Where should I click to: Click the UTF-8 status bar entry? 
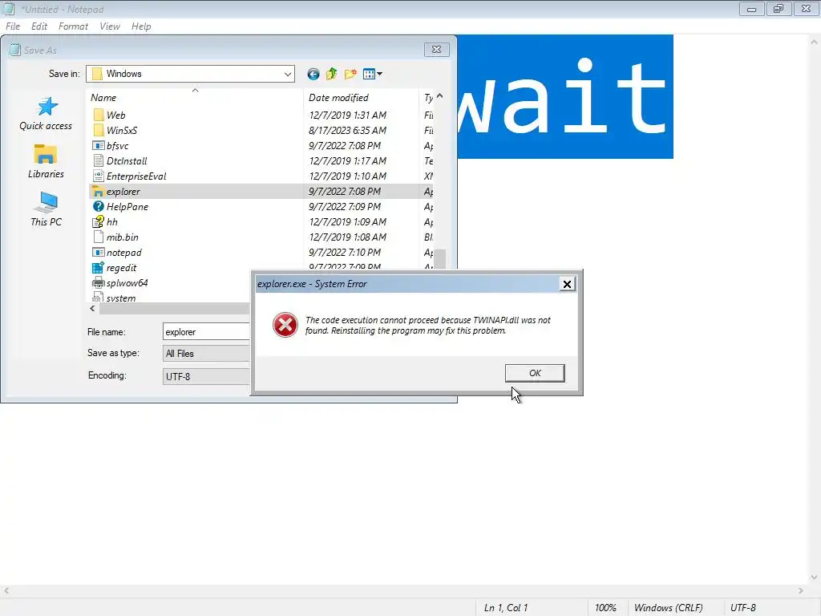tap(743, 608)
